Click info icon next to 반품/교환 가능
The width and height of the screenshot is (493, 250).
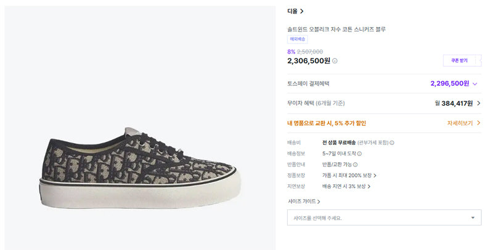(x=356, y=165)
